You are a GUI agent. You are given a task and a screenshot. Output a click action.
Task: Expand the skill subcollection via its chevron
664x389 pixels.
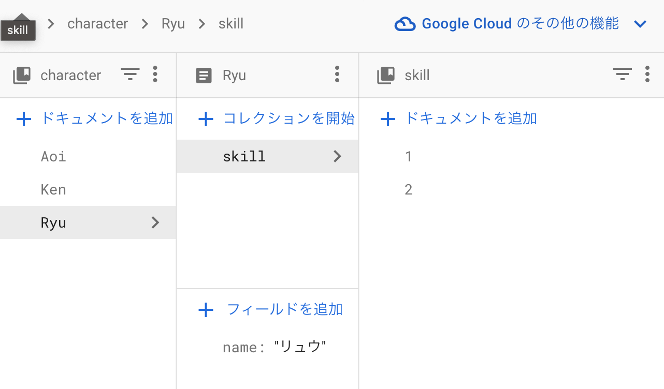click(337, 156)
